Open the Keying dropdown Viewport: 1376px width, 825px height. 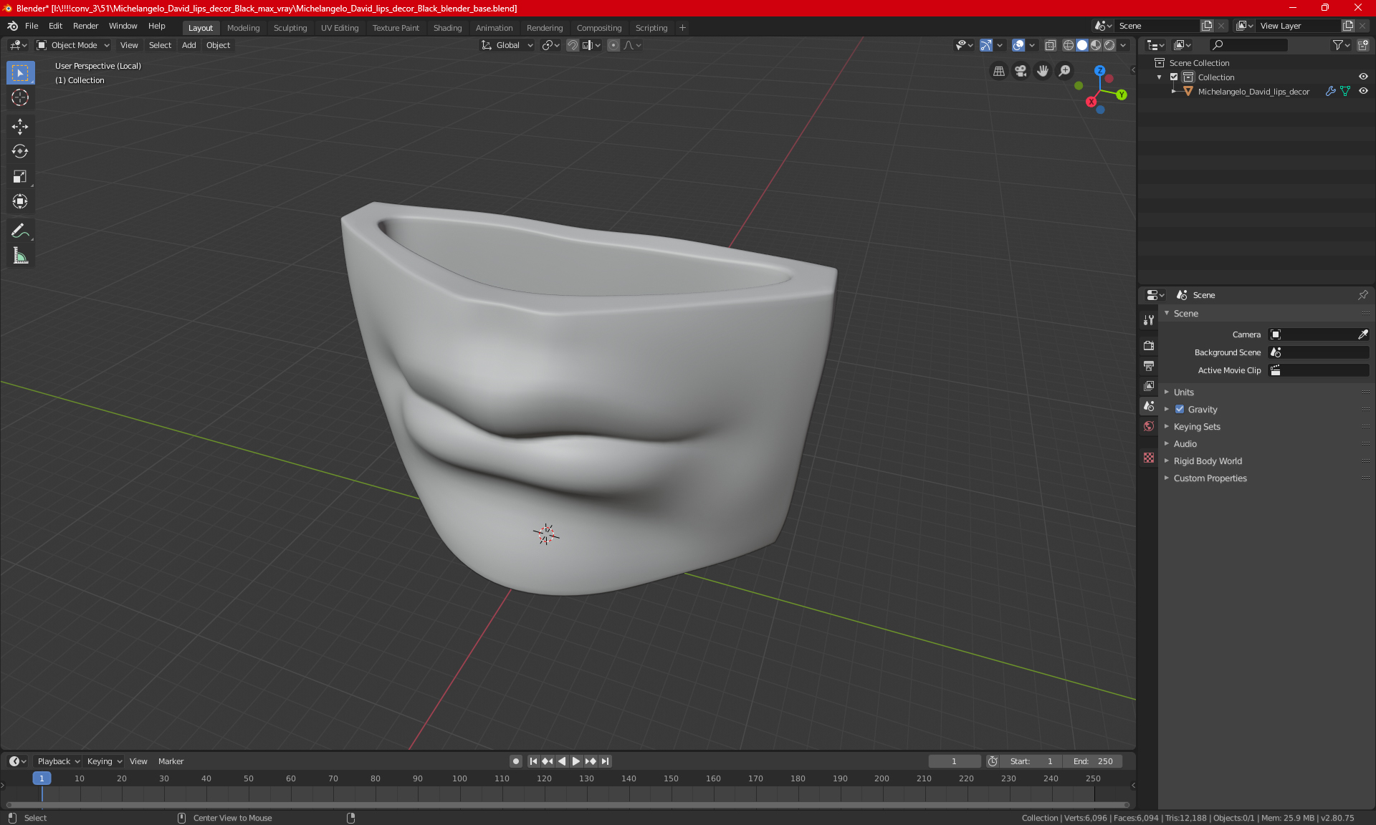click(105, 761)
